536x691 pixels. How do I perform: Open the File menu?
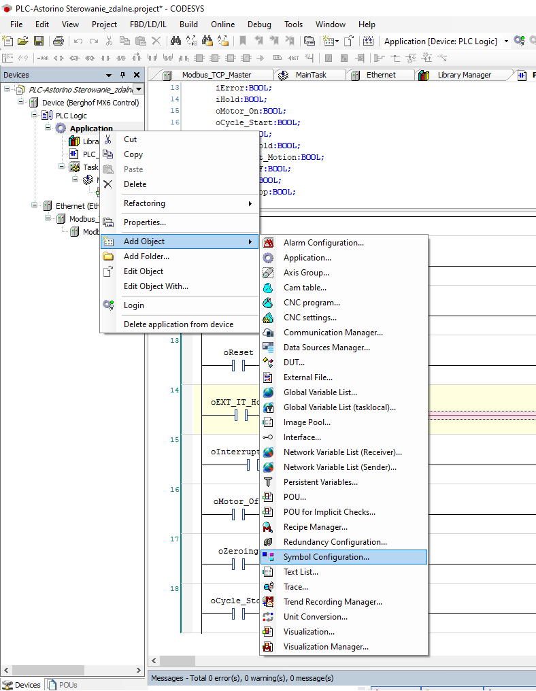(16, 24)
